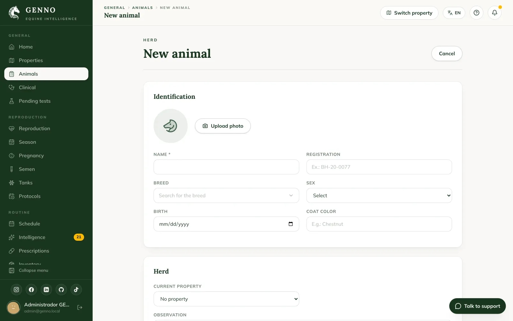Click the horse avatar placeholder
Screen dimensions: 513x321
pos(171,126)
